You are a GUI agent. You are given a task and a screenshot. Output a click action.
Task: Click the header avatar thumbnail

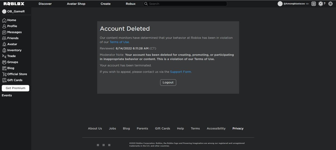click(280, 4)
